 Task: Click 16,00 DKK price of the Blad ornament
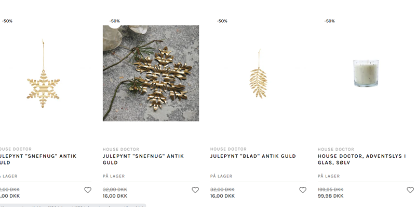pyautogui.click(x=222, y=196)
